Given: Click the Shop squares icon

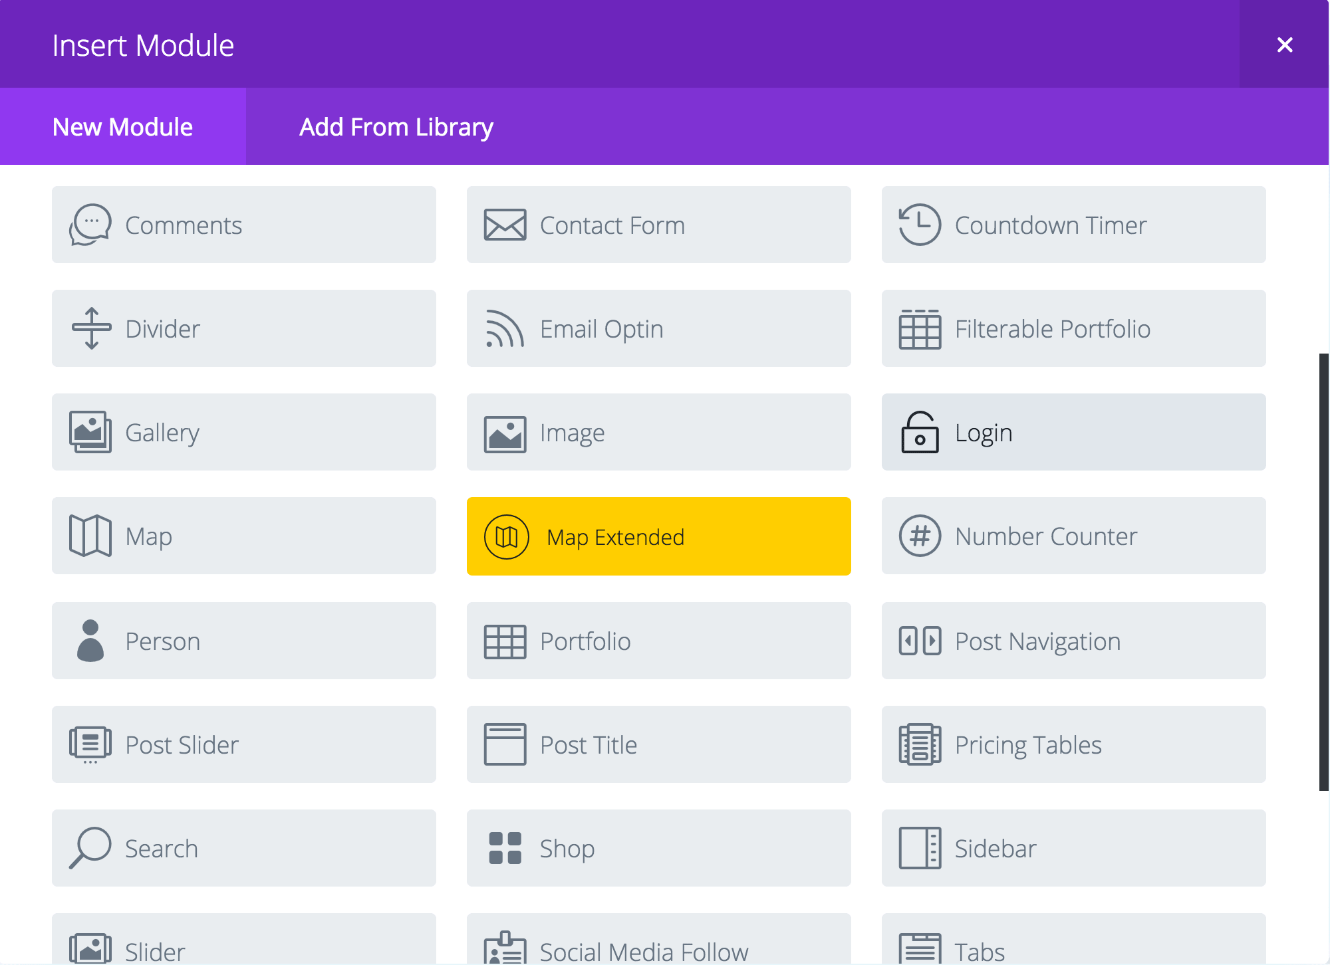Looking at the screenshot, I should pyautogui.click(x=505, y=848).
